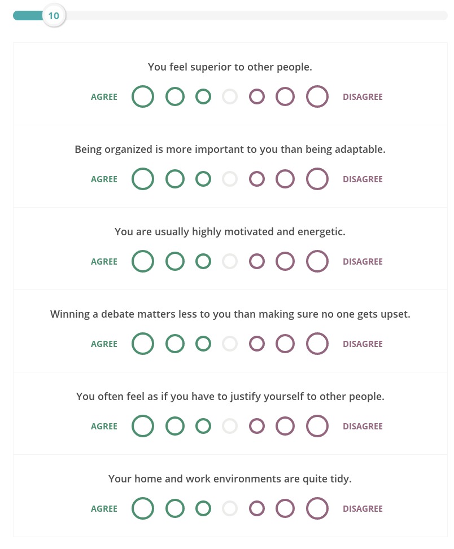Pick moderate agree for 'Being organized is more important'
Screen dimensions: 454x549
(x=175, y=179)
